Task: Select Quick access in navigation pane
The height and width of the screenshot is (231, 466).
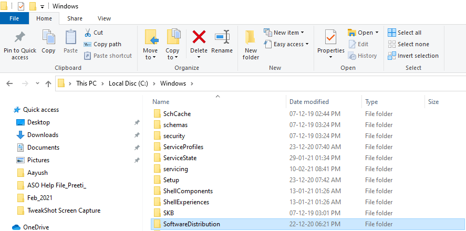Action: [36, 110]
